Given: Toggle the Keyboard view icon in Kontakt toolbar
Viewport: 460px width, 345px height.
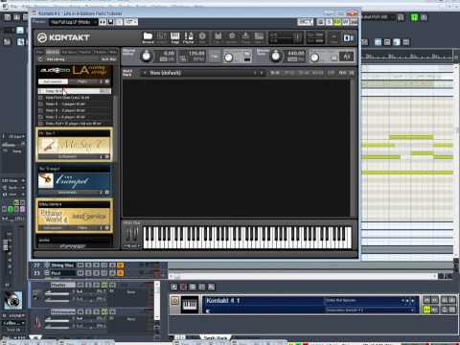Looking at the screenshot, I should point(174,36).
